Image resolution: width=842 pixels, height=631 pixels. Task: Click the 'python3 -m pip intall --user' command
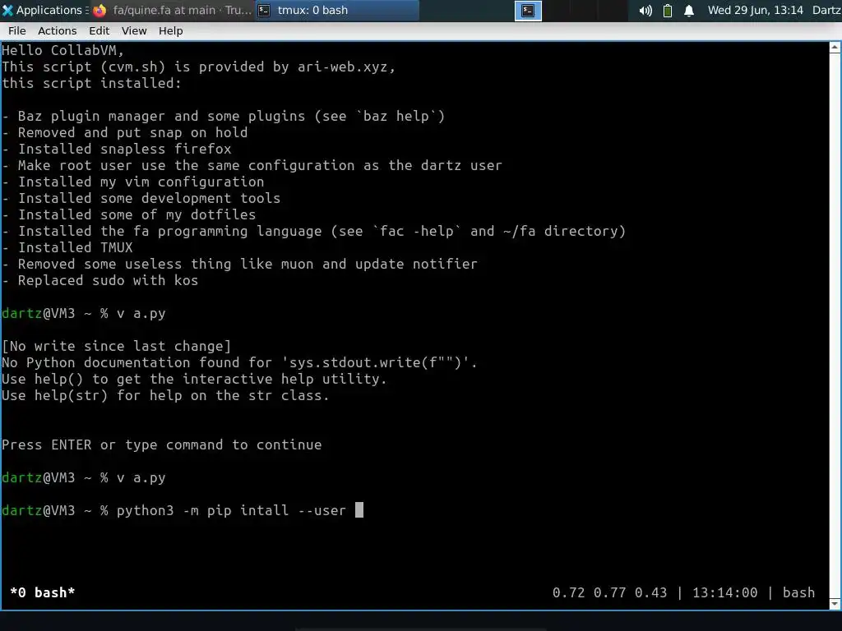click(x=231, y=510)
